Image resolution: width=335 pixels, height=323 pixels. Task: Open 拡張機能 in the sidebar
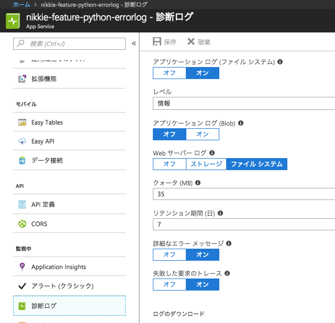click(x=69, y=79)
